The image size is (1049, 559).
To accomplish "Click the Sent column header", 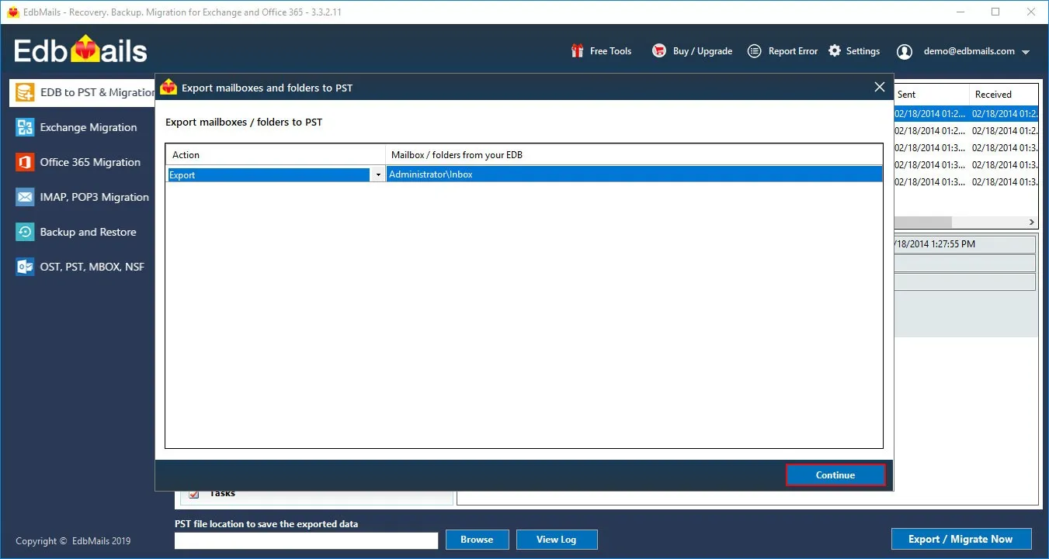I will point(931,95).
